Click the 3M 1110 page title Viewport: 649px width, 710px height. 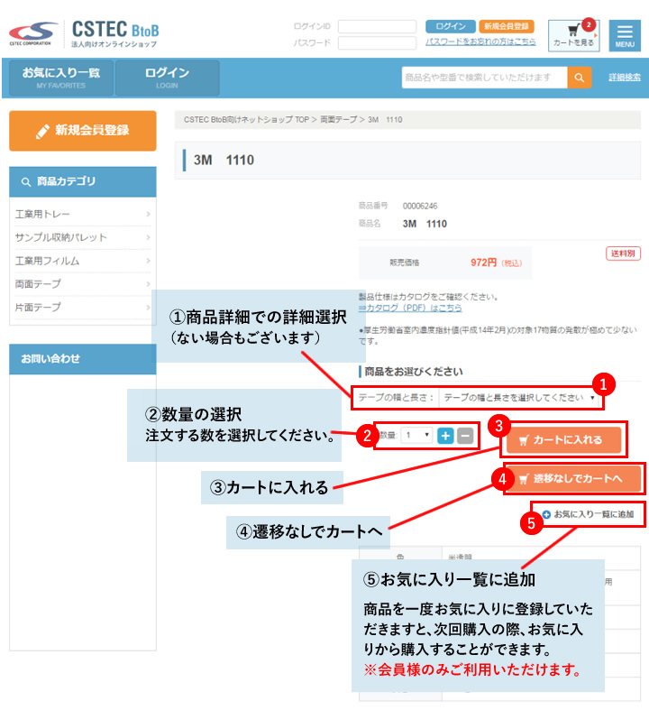pos(224,161)
